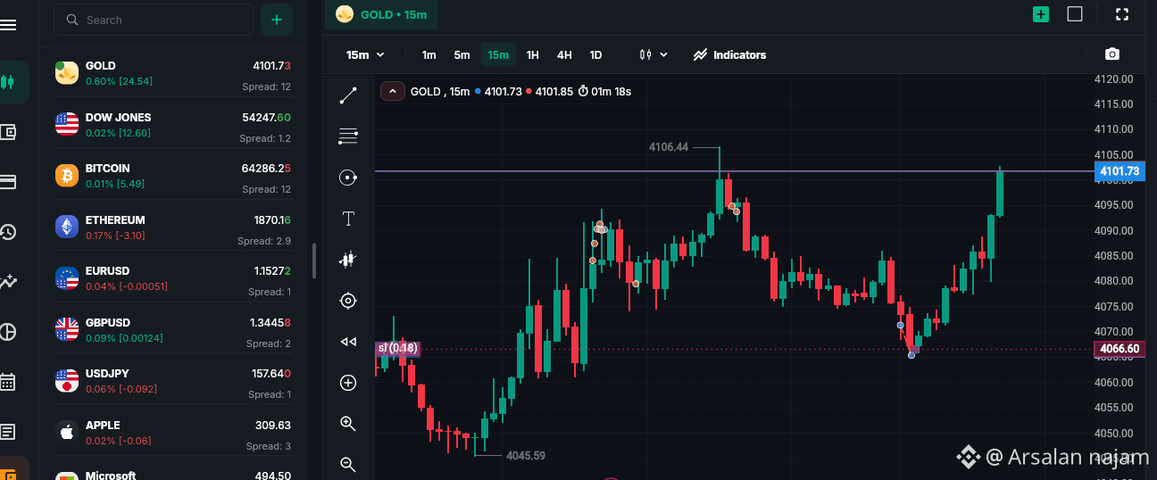
Task: Click the circled plus chart tool
Action: (x=348, y=383)
